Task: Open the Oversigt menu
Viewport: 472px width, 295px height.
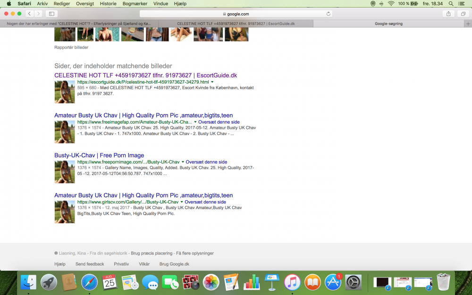Action: 85,4
